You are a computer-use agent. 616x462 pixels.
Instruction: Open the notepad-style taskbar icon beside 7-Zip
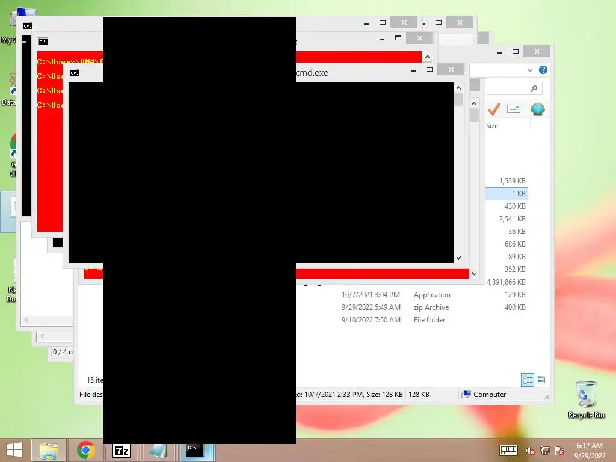pos(158,450)
